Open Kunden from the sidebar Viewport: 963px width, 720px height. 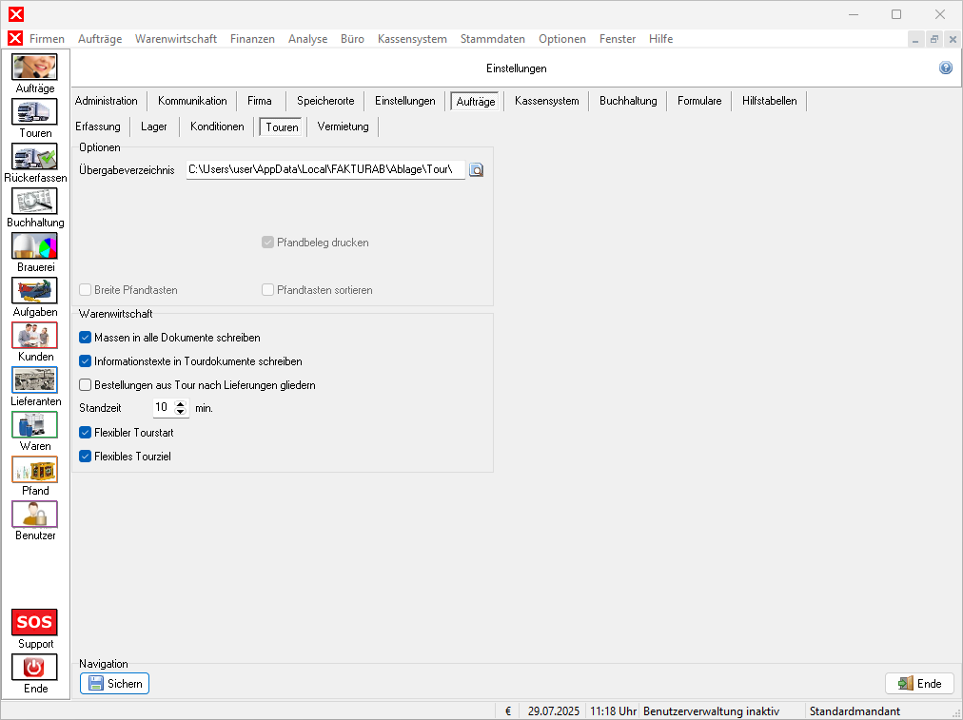click(34, 336)
